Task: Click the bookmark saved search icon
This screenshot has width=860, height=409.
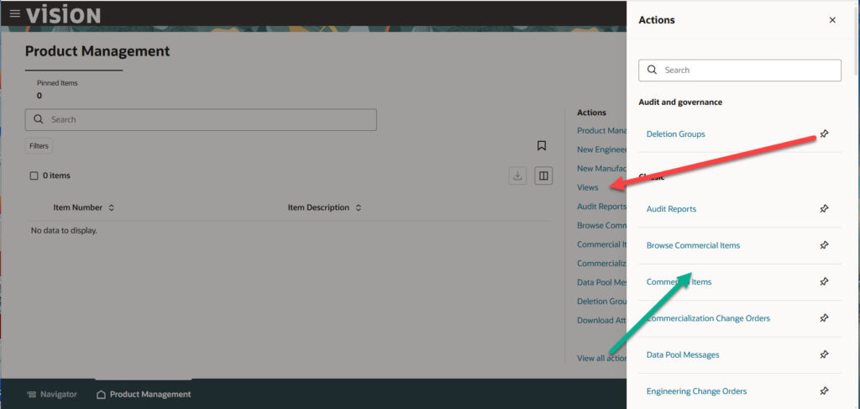Action: pos(542,146)
